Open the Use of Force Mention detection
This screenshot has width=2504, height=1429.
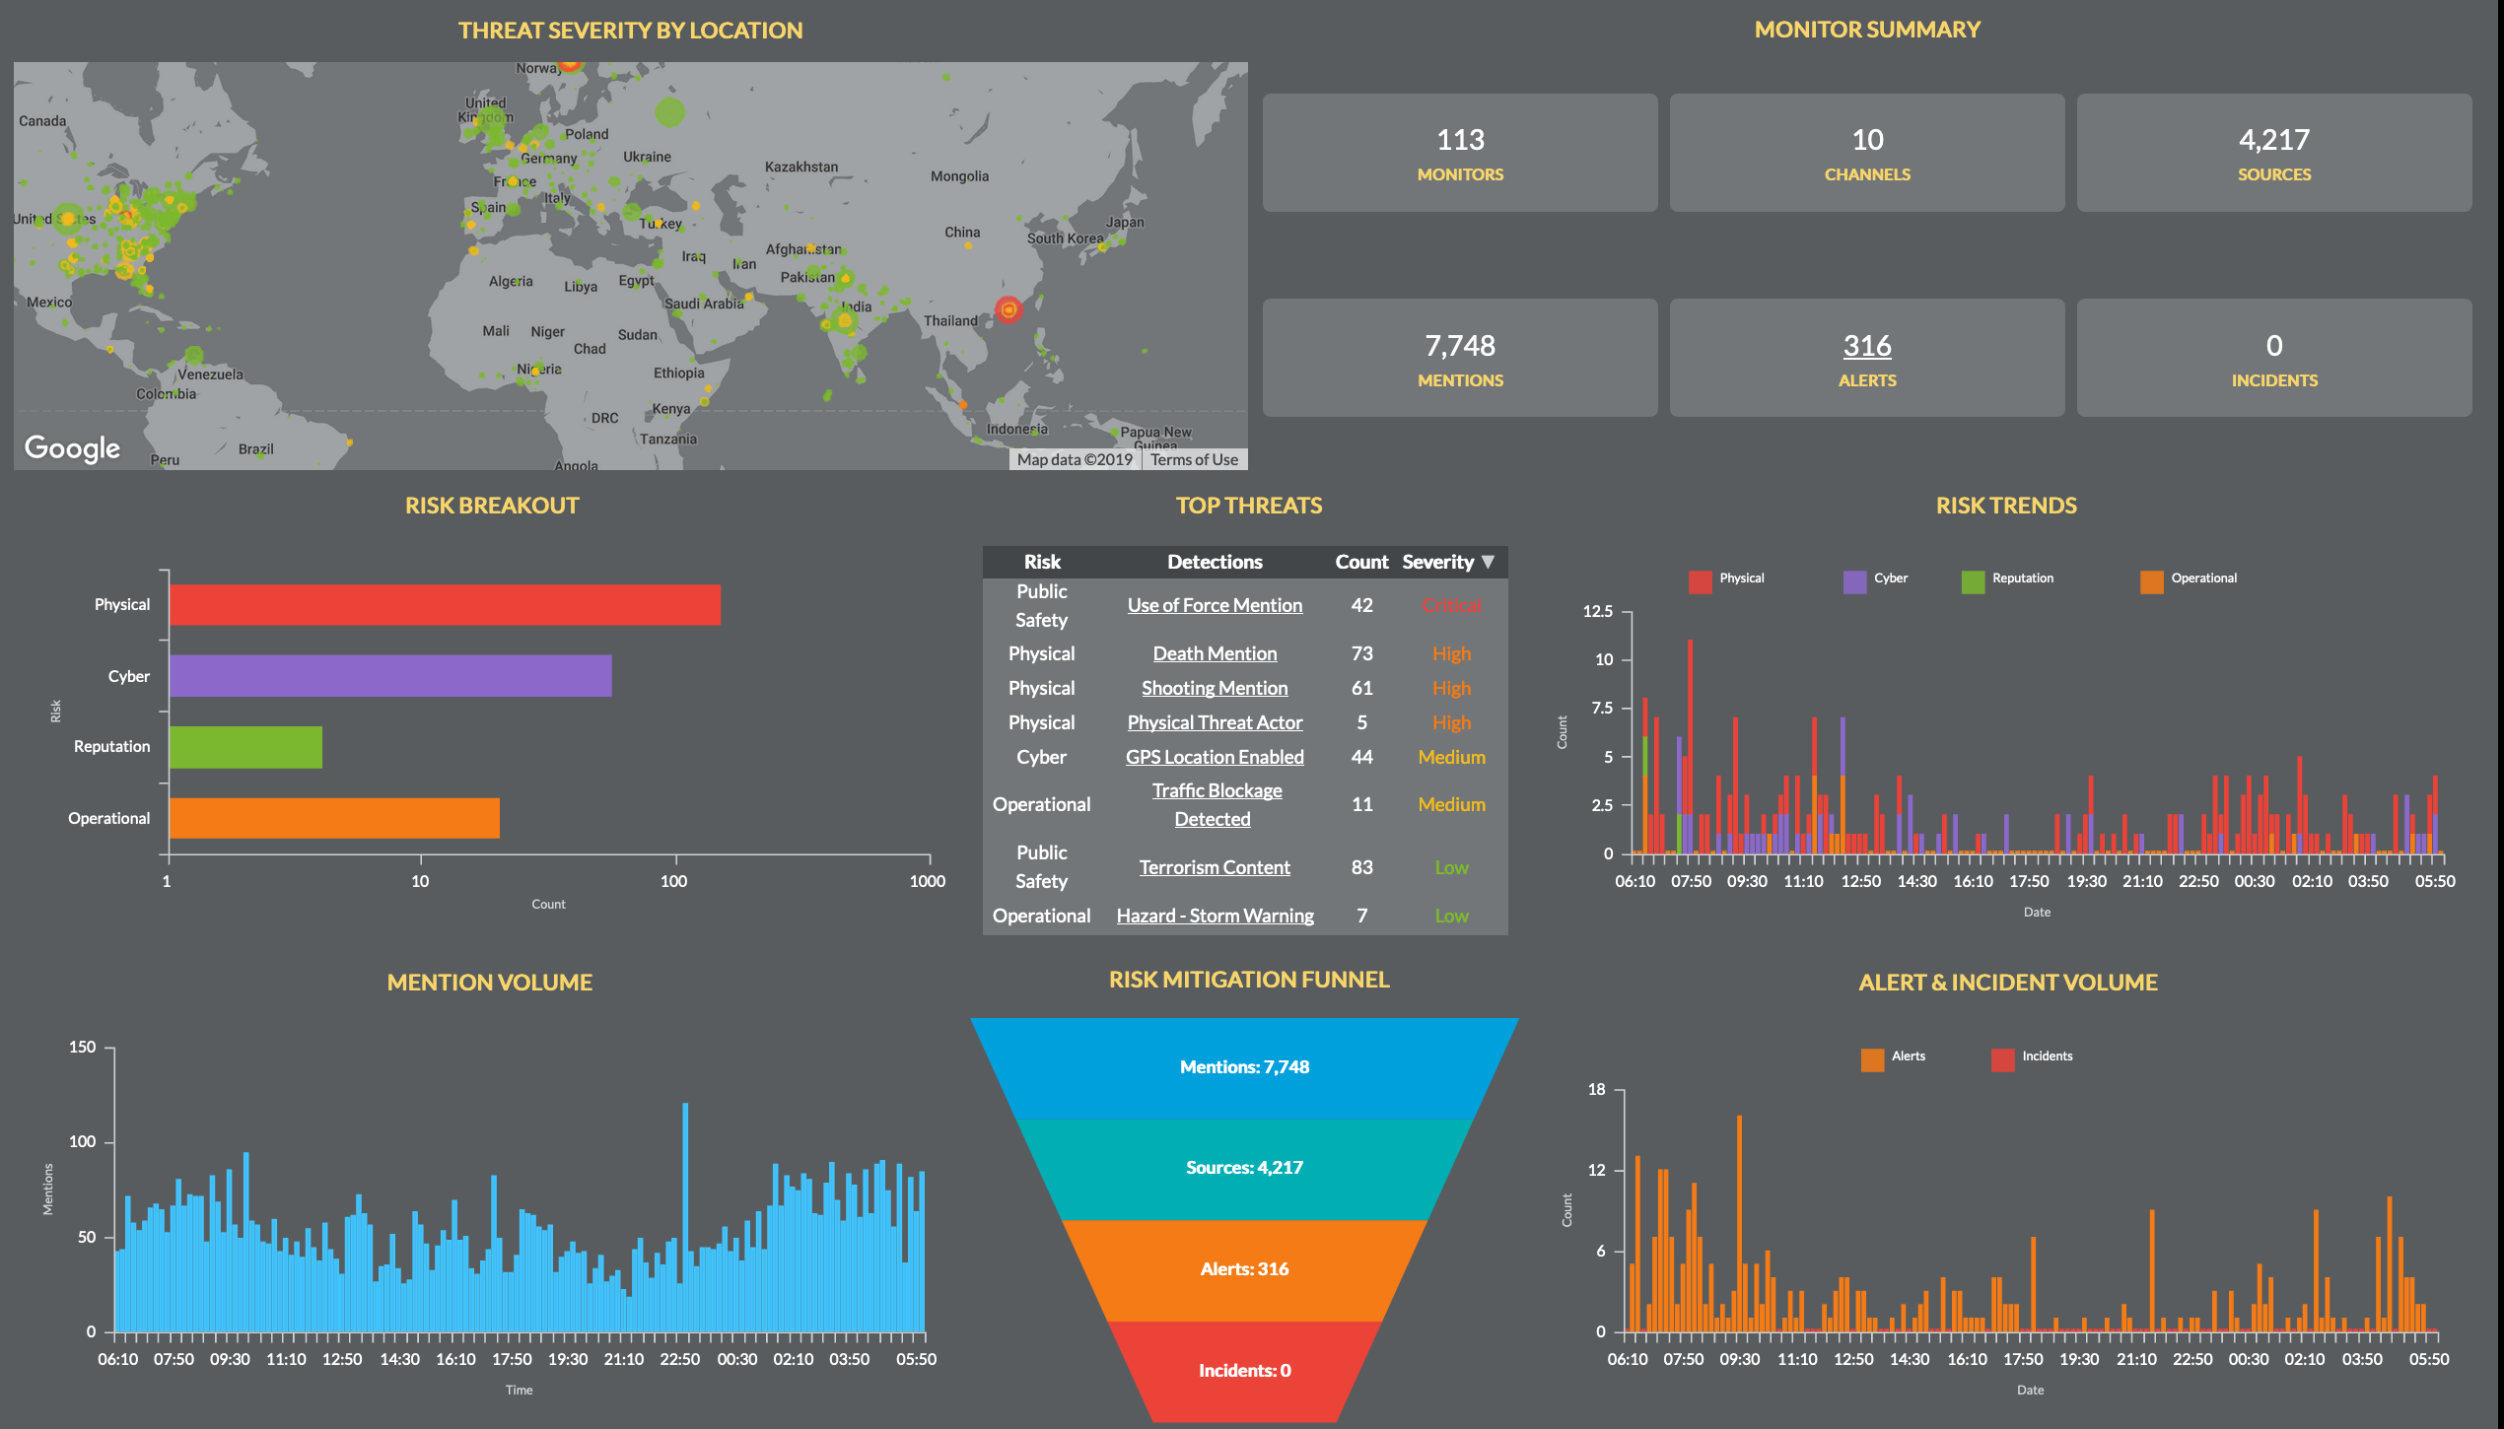[1215, 606]
